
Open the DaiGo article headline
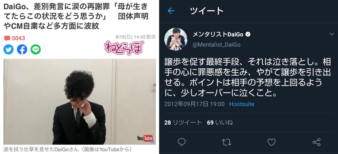click(76, 16)
